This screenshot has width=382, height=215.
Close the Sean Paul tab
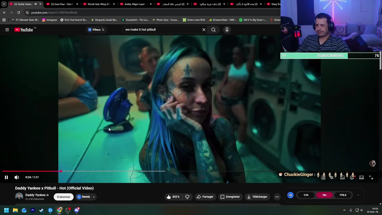click(77, 4)
